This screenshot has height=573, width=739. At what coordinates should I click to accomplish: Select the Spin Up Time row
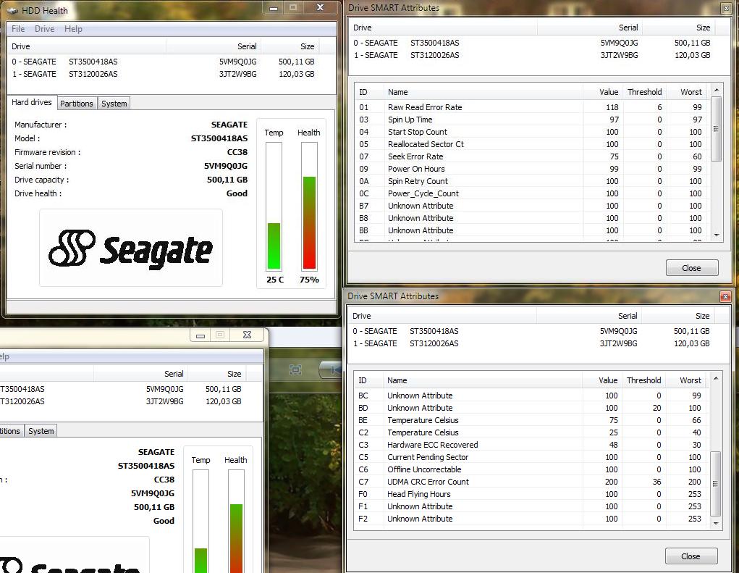[x=532, y=120]
